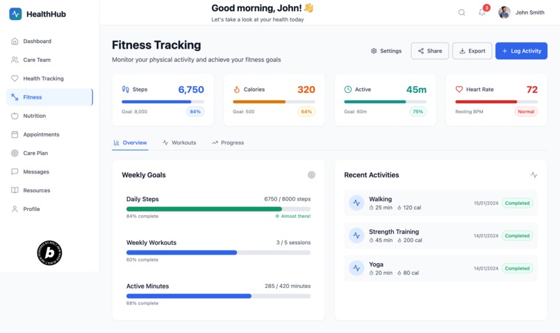Image resolution: width=560 pixels, height=333 pixels.
Task: Open Settings next to Share
Action: (x=386, y=51)
